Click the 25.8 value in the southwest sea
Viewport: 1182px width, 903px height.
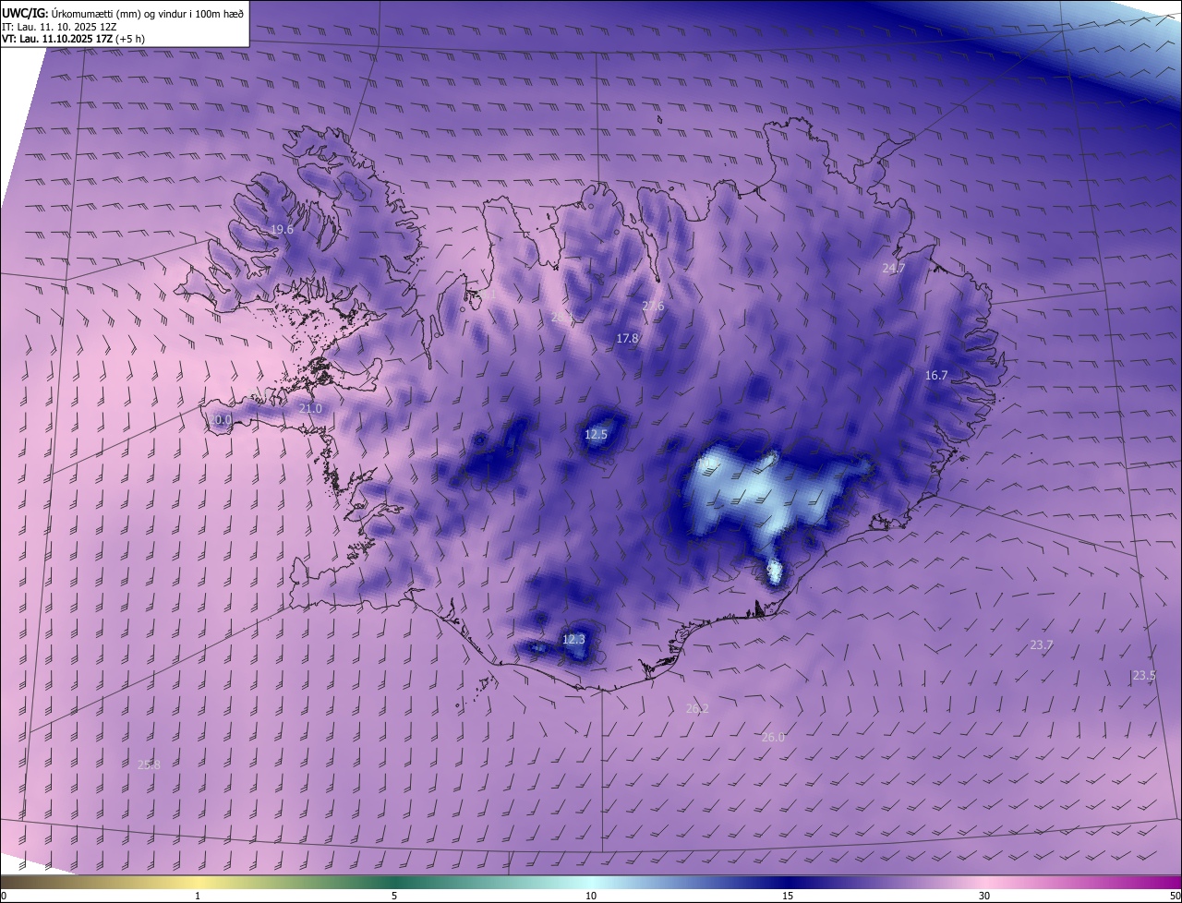click(x=149, y=765)
